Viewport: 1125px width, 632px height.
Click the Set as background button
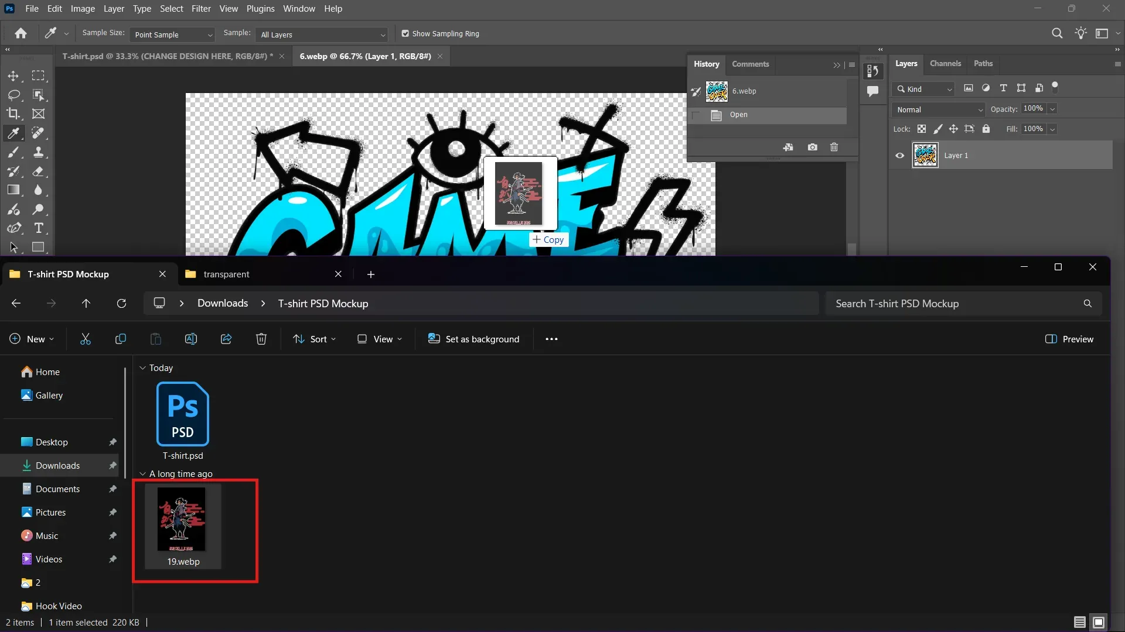click(x=473, y=339)
